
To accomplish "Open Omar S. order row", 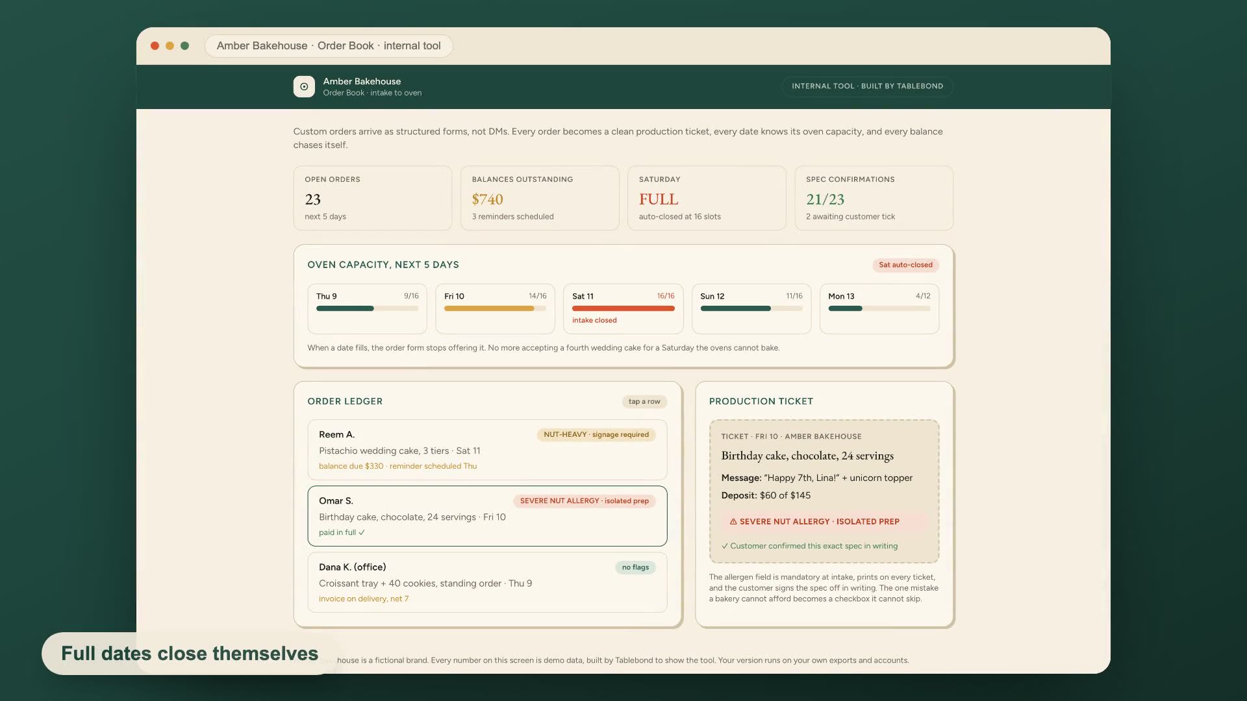I will pos(487,516).
